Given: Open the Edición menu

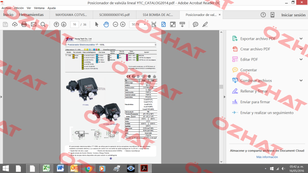Looking at the screenshot, I should tap(19, 8).
